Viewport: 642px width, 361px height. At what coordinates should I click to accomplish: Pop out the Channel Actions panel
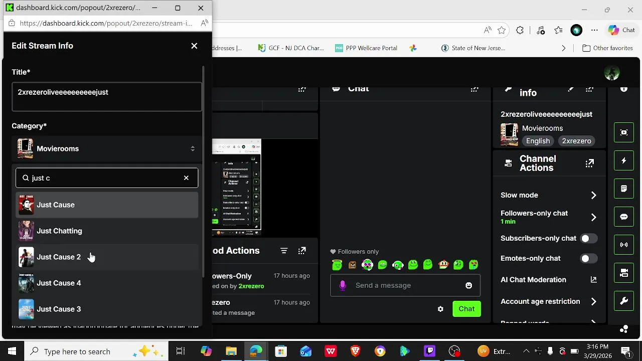tap(590, 163)
